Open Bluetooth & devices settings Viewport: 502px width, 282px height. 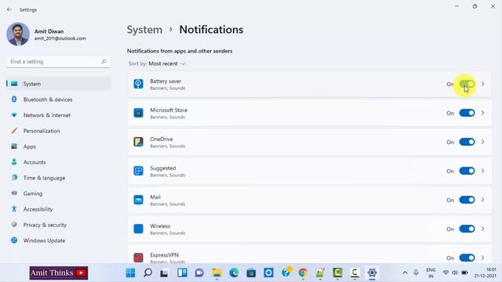[x=59, y=99]
